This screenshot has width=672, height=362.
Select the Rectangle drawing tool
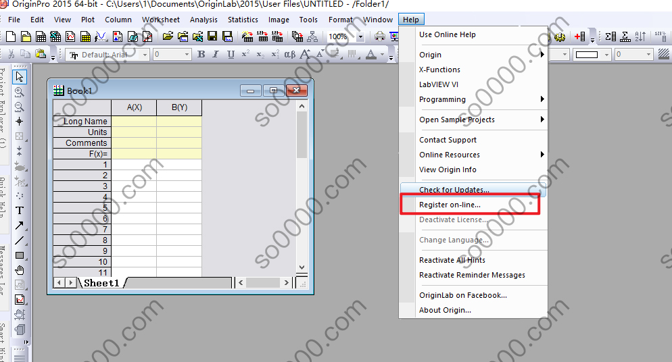20,255
